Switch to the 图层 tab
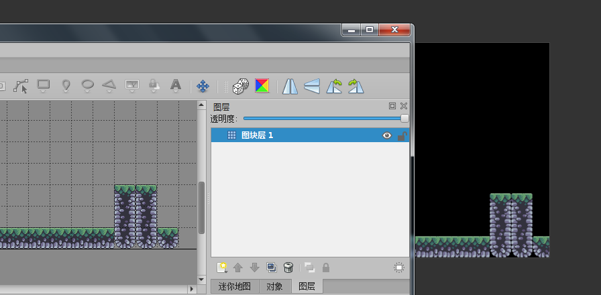This screenshot has width=601, height=295. [307, 286]
